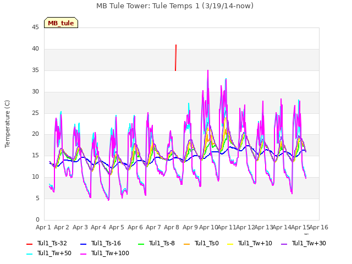352x264 pixels.
Task: Click the orange Tul1_Ts0 legend swatch
Action: [x=186, y=244]
